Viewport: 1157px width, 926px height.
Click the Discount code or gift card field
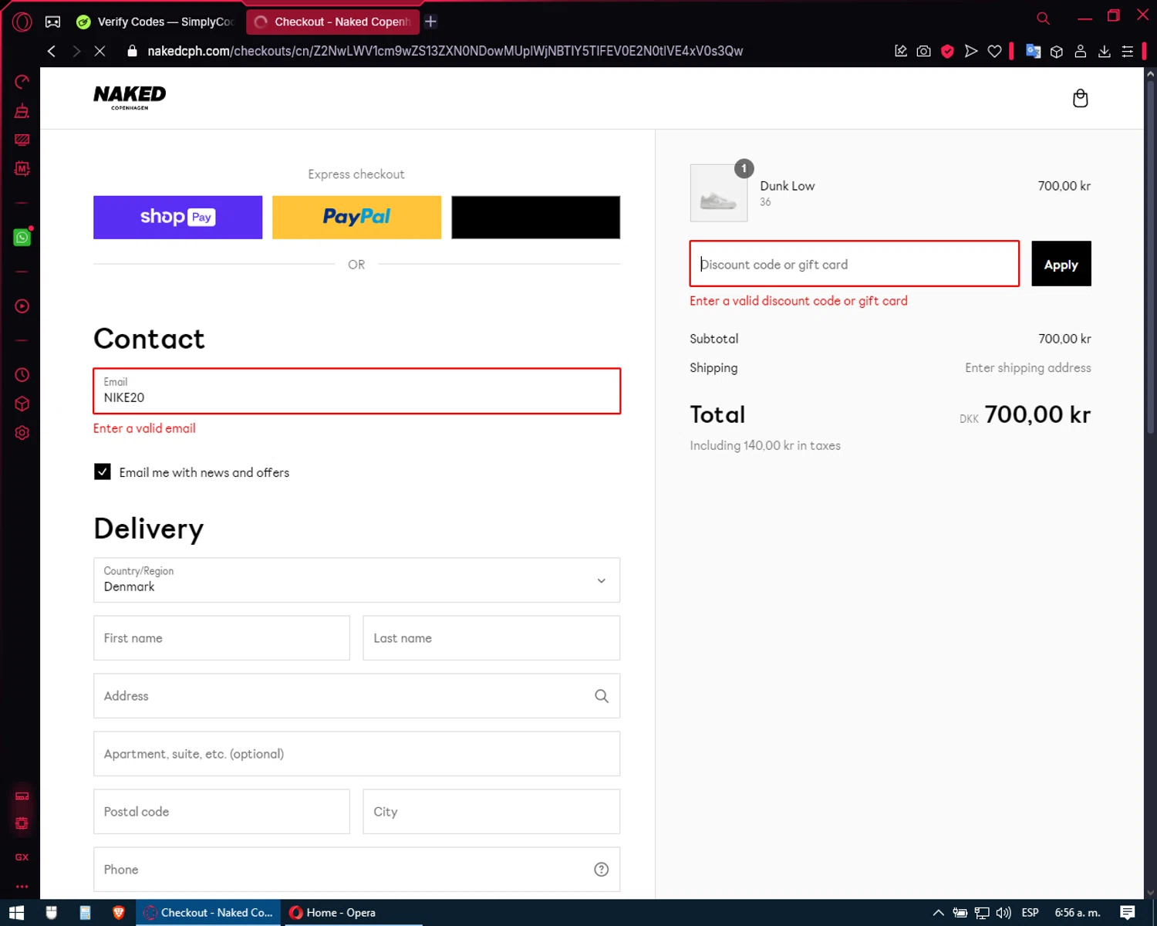854,264
